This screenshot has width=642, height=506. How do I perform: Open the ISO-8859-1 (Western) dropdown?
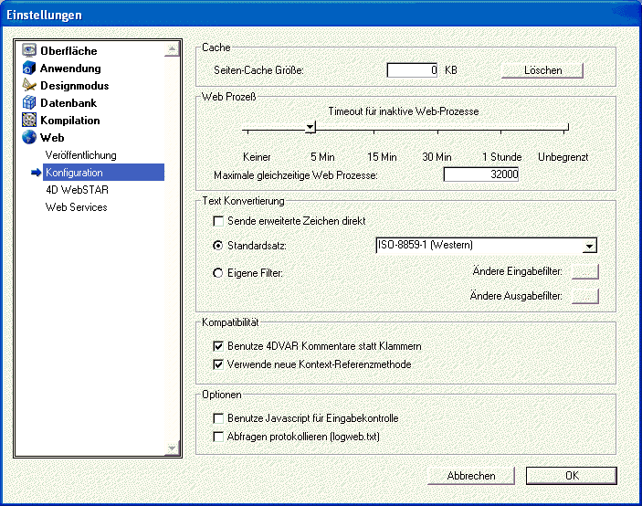coord(590,246)
